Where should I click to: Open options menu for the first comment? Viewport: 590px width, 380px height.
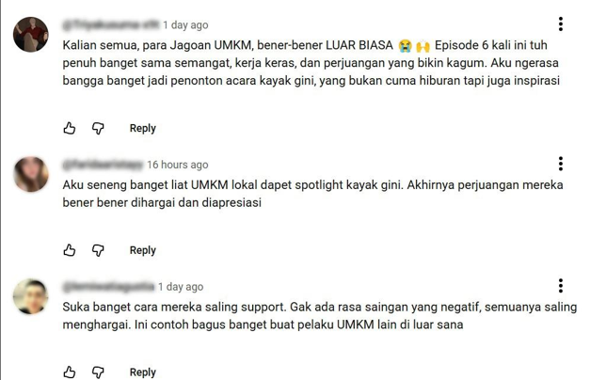coord(560,24)
